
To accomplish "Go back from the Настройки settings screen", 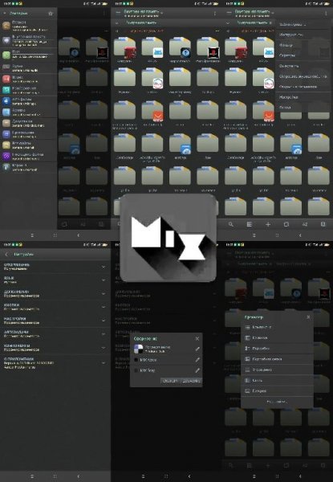I will point(6,255).
